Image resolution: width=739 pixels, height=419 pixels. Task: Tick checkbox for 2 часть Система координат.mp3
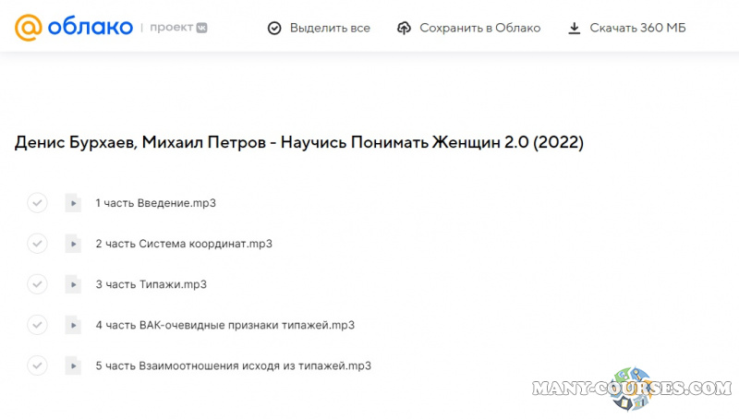(37, 244)
